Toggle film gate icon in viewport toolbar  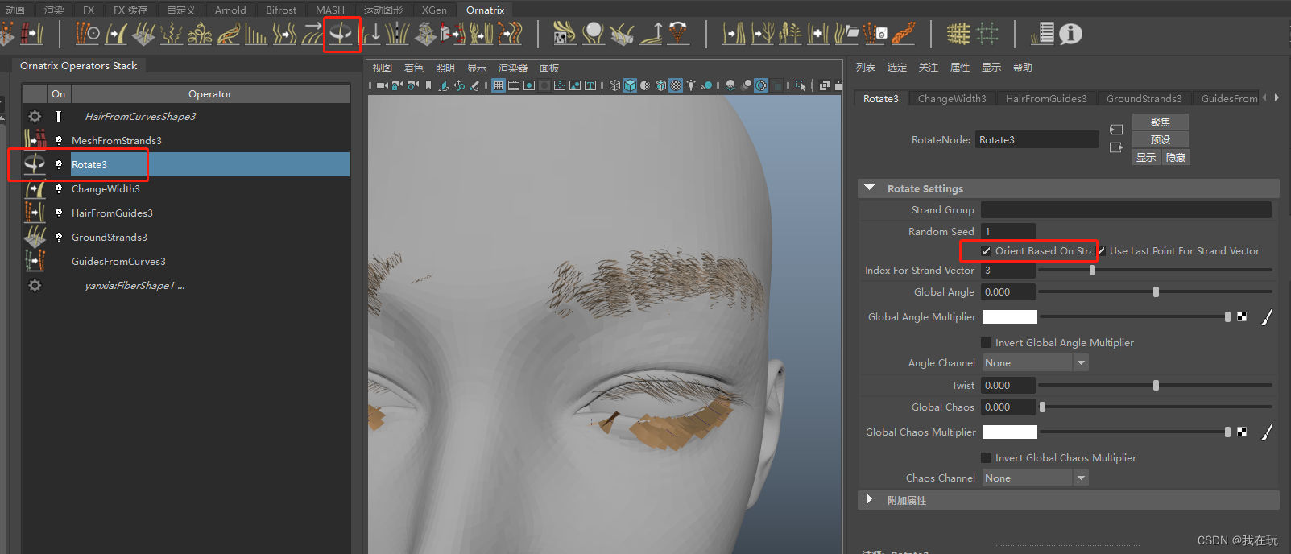click(514, 85)
